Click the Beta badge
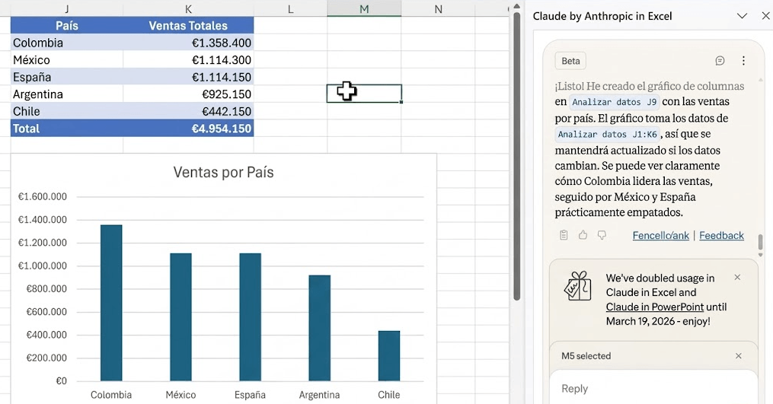 pyautogui.click(x=570, y=61)
